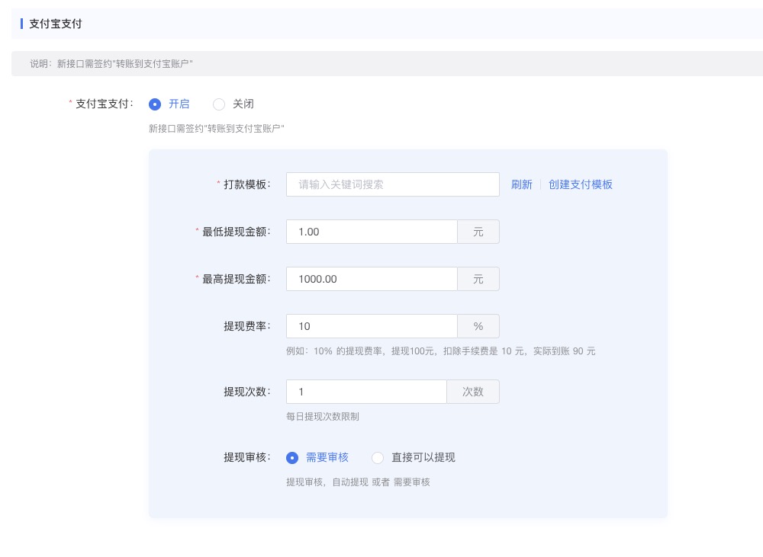This screenshot has width=763, height=557.
Task: Click the 支付宝支付 section heading
Action: pos(56,24)
